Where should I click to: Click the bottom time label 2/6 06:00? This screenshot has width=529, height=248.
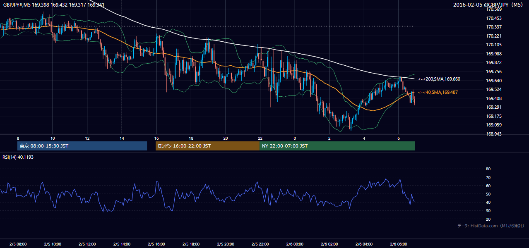click(399, 244)
